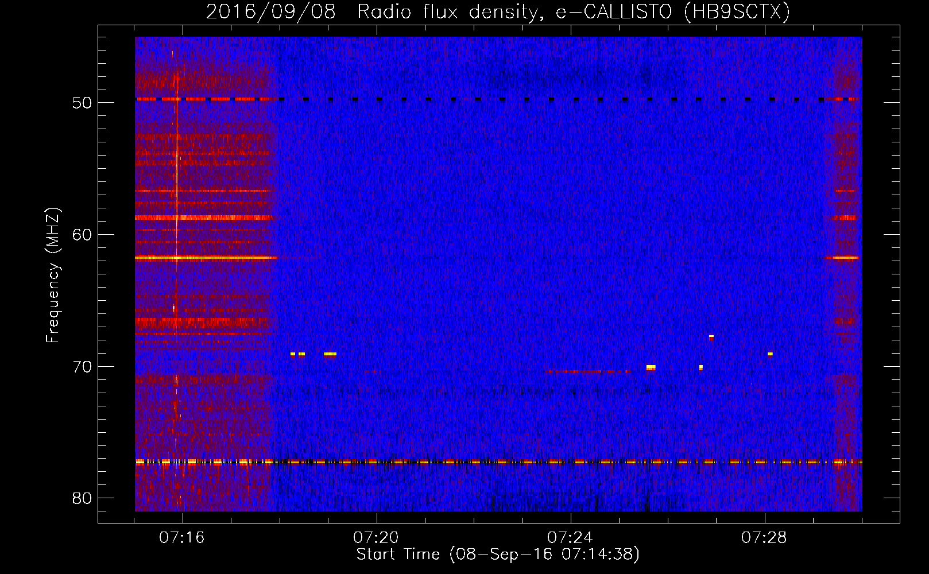Click the 07:28 time tick label
The height and width of the screenshot is (574, 929).
(764, 538)
